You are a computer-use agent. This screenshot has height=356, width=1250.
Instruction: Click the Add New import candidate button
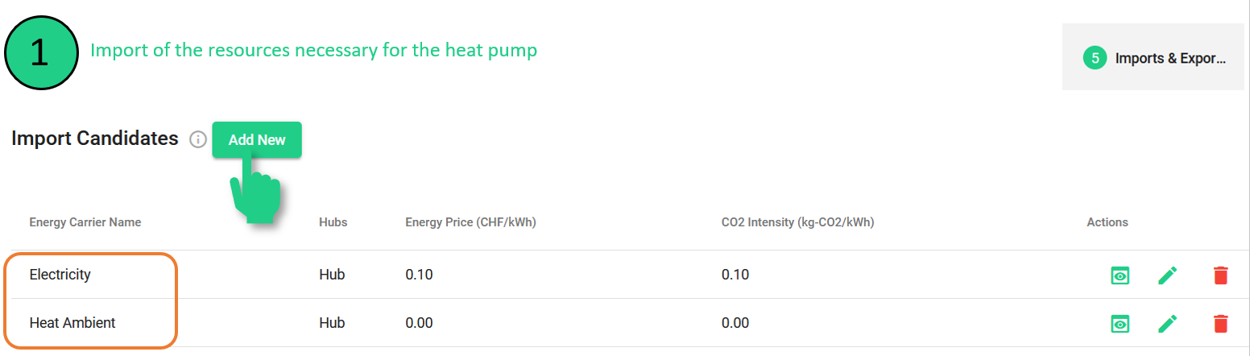click(x=257, y=139)
